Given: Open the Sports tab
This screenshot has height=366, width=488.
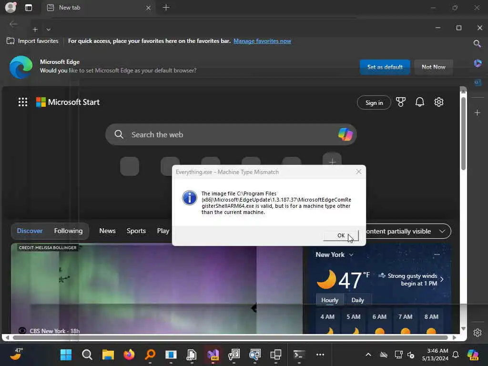Looking at the screenshot, I should [x=136, y=231].
